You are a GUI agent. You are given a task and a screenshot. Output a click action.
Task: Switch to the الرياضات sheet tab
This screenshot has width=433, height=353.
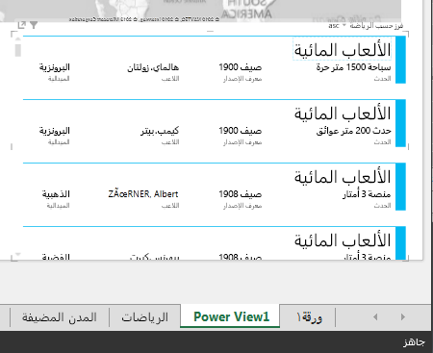coord(144,317)
